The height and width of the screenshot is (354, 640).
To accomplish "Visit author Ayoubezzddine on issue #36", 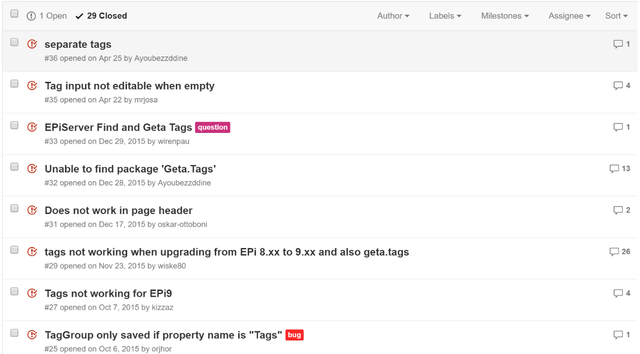I will click(x=161, y=58).
